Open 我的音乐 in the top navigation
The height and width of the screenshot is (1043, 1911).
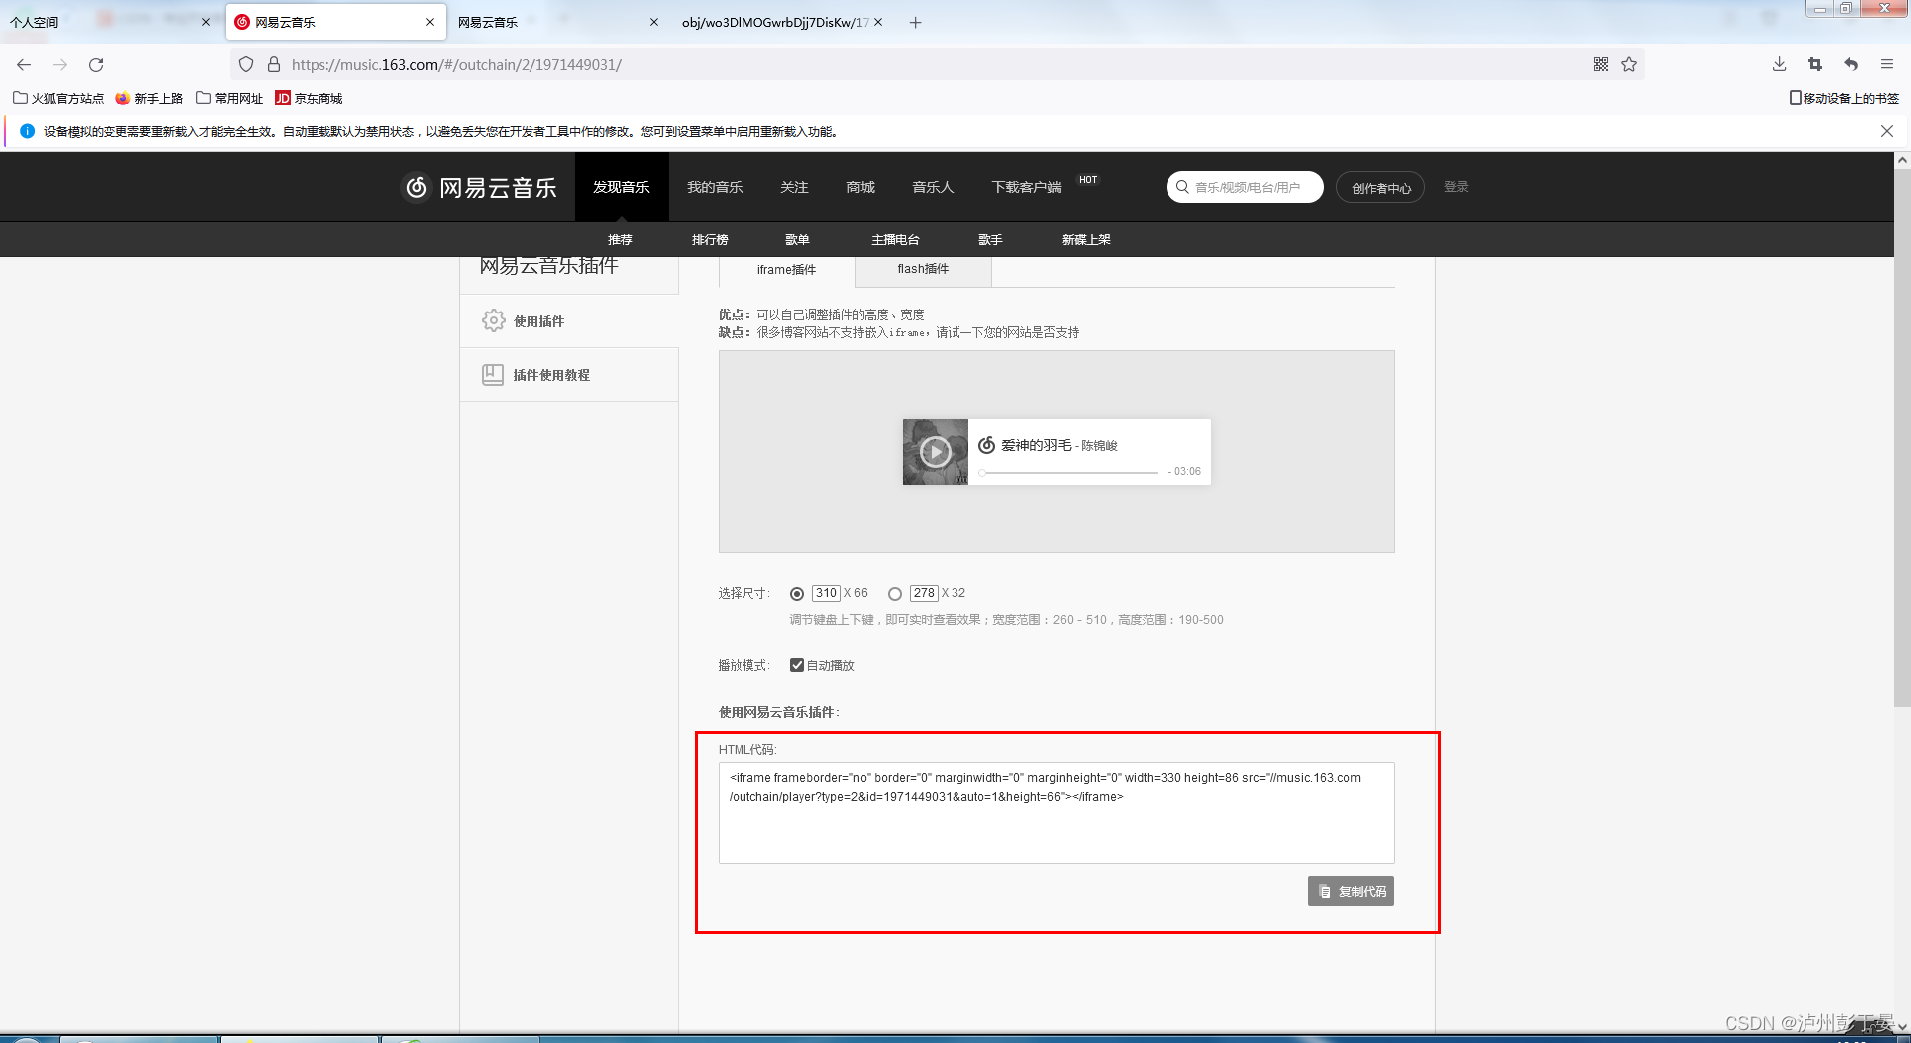pos(715,187)
